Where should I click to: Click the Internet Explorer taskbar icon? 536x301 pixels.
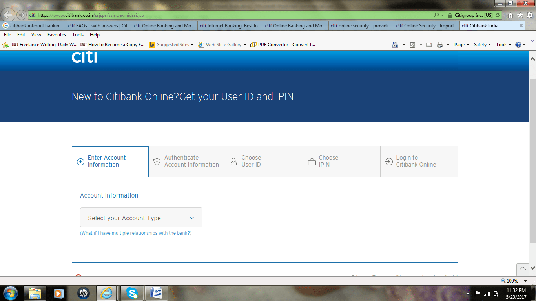[107, 293]
